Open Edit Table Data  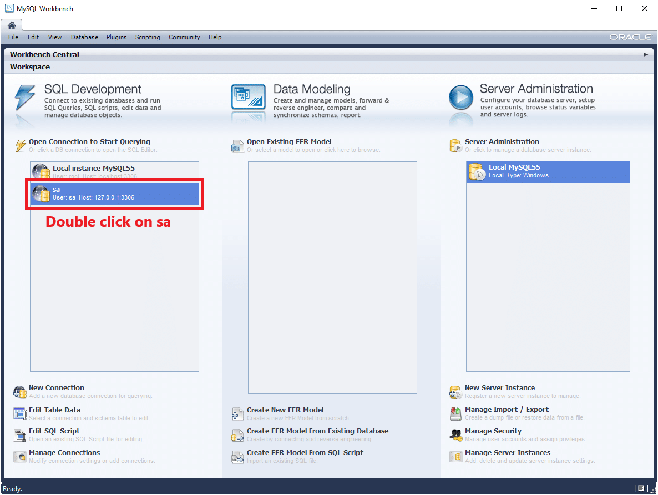coord(54,410)
